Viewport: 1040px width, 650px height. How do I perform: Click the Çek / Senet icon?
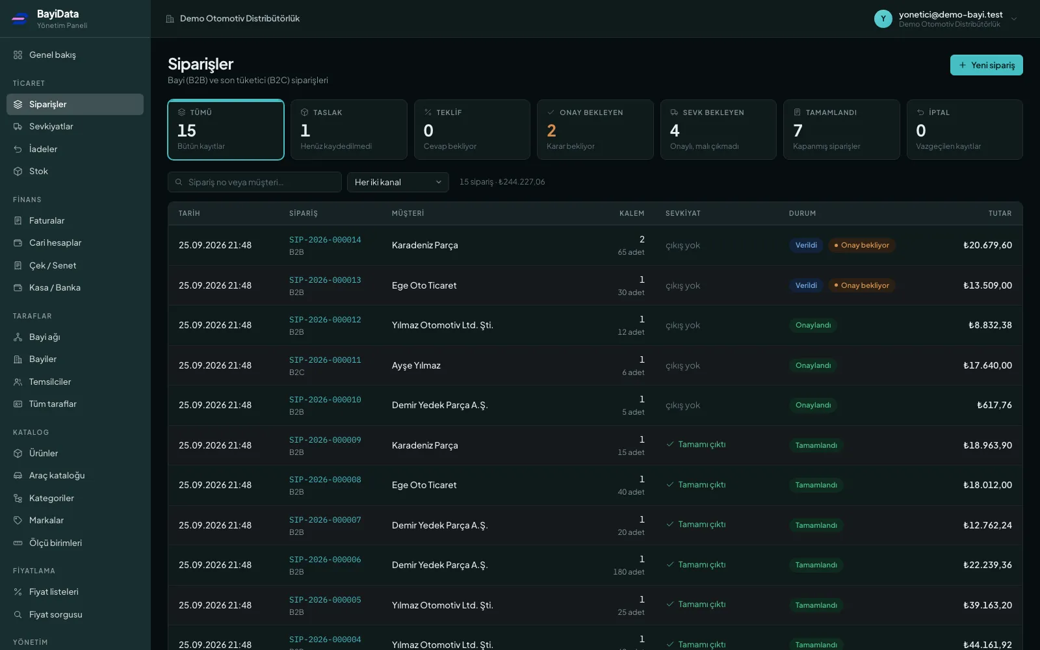tap(18, 266)
